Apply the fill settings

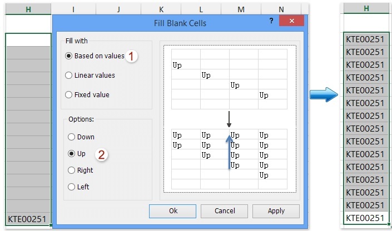(276, 211)
